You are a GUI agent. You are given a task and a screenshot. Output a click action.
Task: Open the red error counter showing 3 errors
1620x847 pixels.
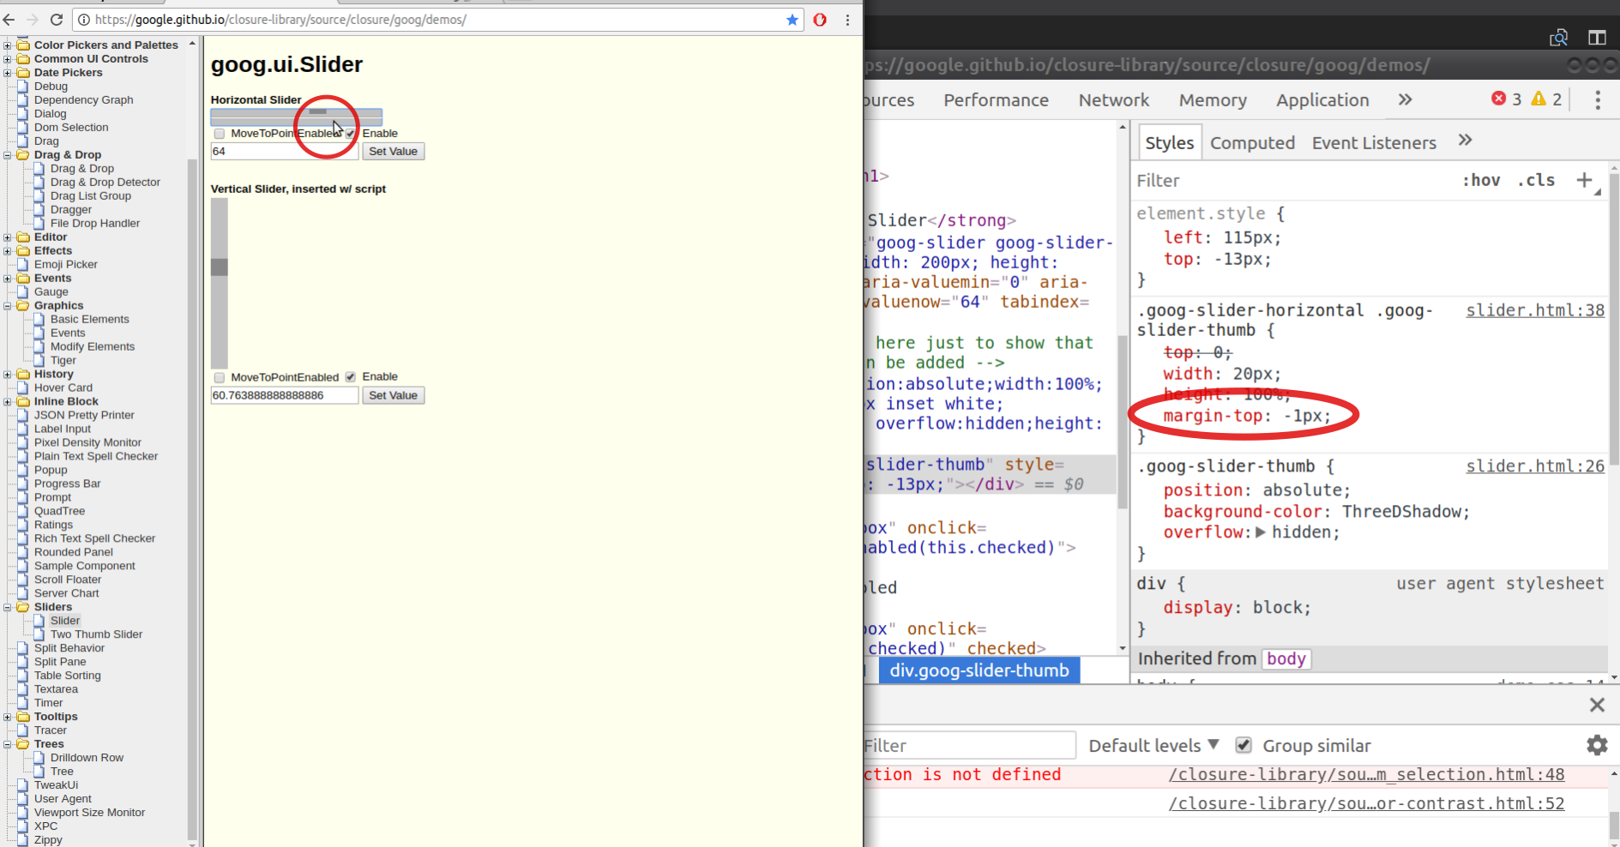[x=1507, y=99]
